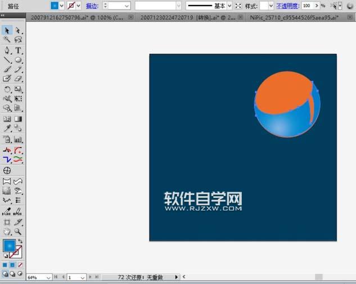This screenshot has height=284, width=356.
Task: Select the Eraser tool
Action: pos(18,79)
